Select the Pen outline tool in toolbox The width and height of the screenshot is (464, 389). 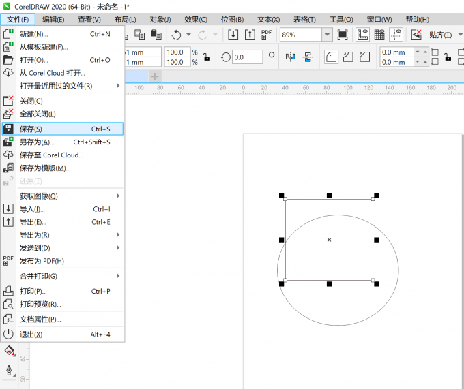10,371
